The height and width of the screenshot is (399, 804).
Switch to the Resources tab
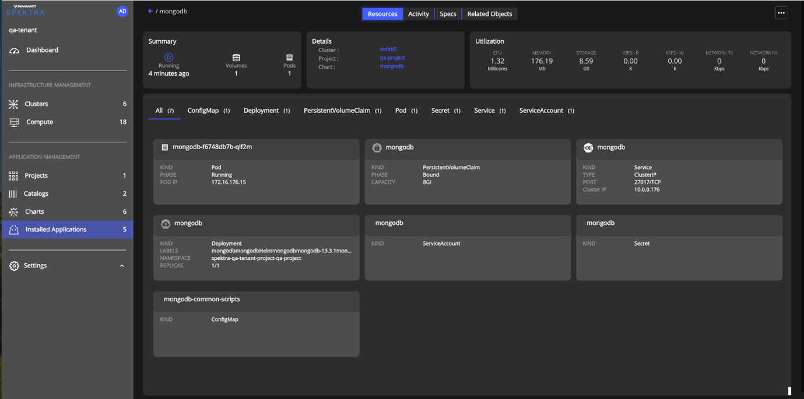[x=382, y=14]
